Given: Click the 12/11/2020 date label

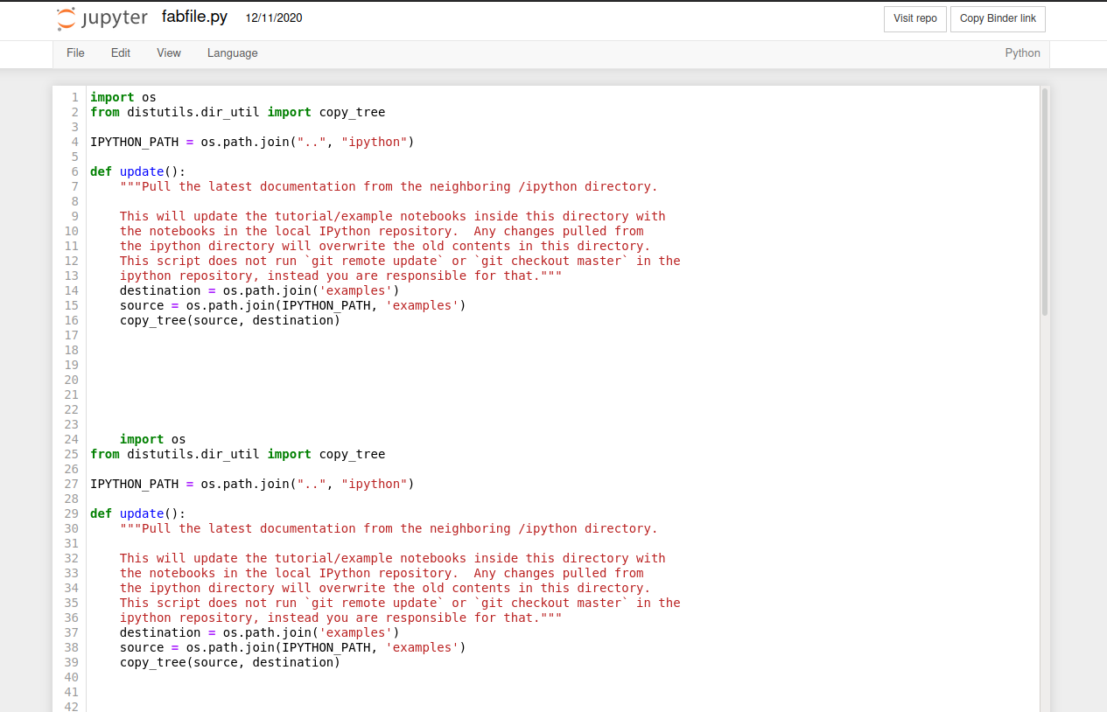Looking at the screenshot, I should 273,17.
